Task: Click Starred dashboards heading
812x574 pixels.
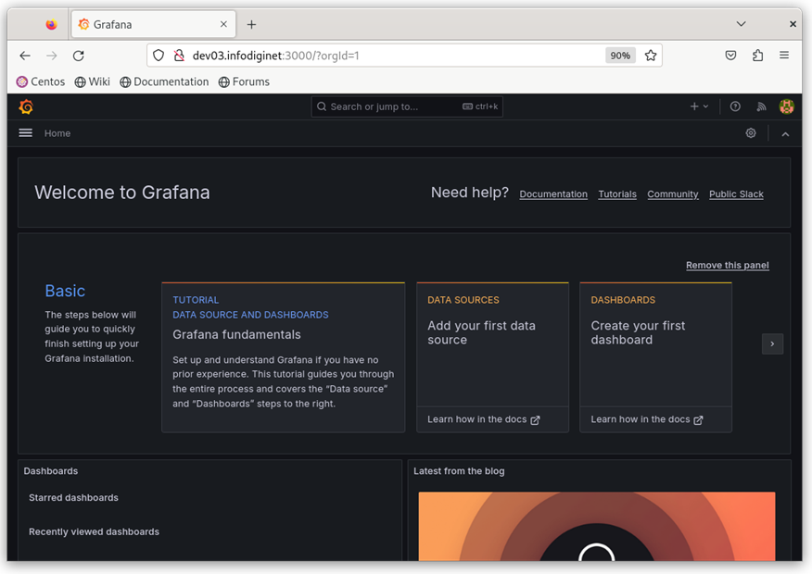Action: pos(73,497)
